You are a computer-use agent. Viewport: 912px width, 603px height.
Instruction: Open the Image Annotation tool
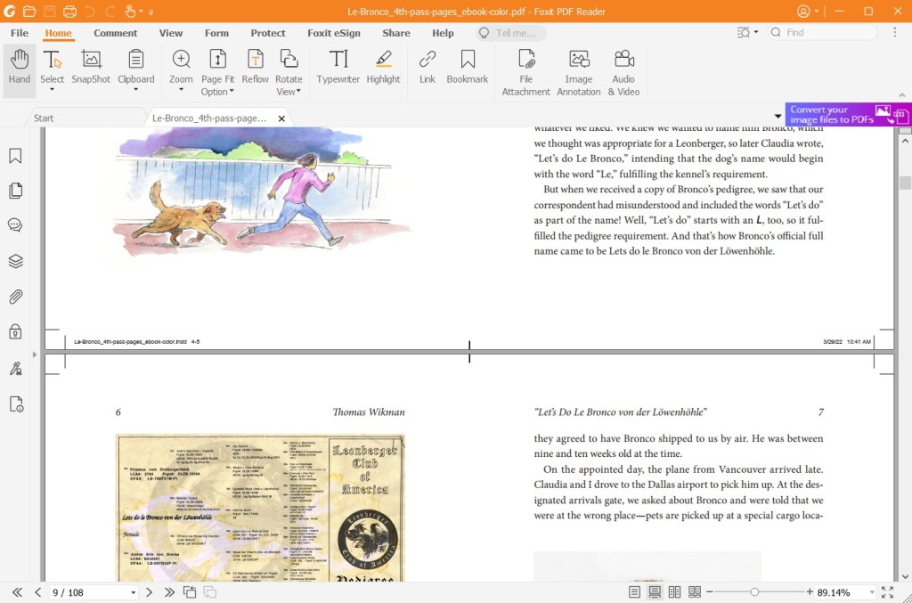click(578, 69)
